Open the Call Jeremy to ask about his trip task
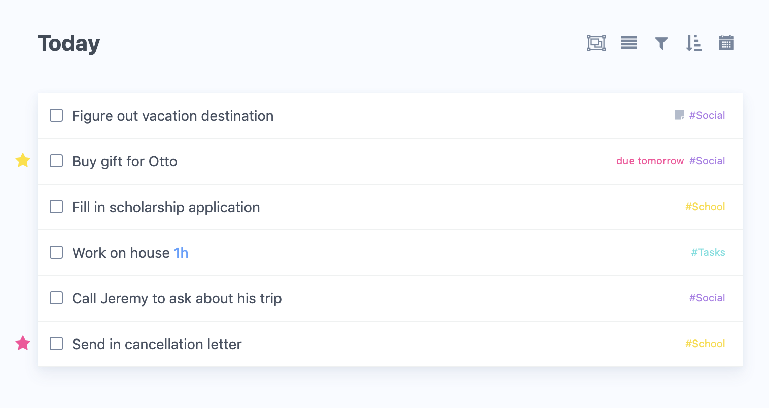This screenshot has height=408, width=769. [x=390, y=298]
